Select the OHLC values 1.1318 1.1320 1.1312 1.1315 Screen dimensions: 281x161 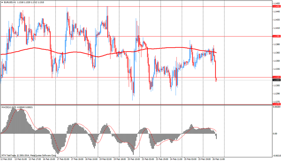[x=31, y=2]
